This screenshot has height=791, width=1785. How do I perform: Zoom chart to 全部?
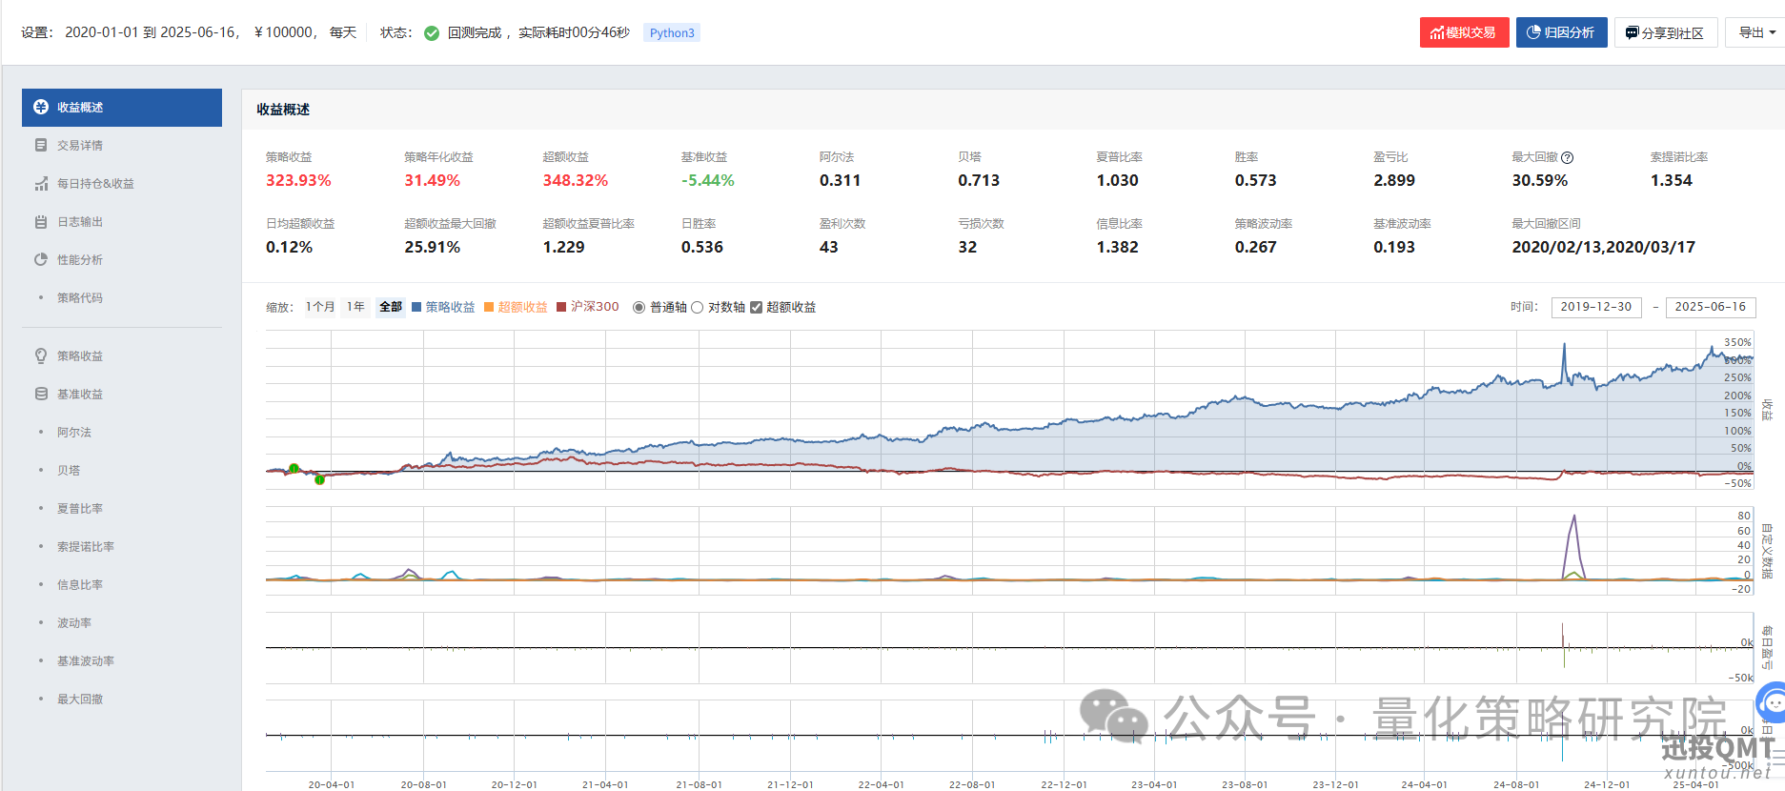(391, 307)
